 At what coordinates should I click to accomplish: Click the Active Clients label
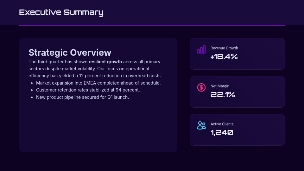click(x=222, y=124)
